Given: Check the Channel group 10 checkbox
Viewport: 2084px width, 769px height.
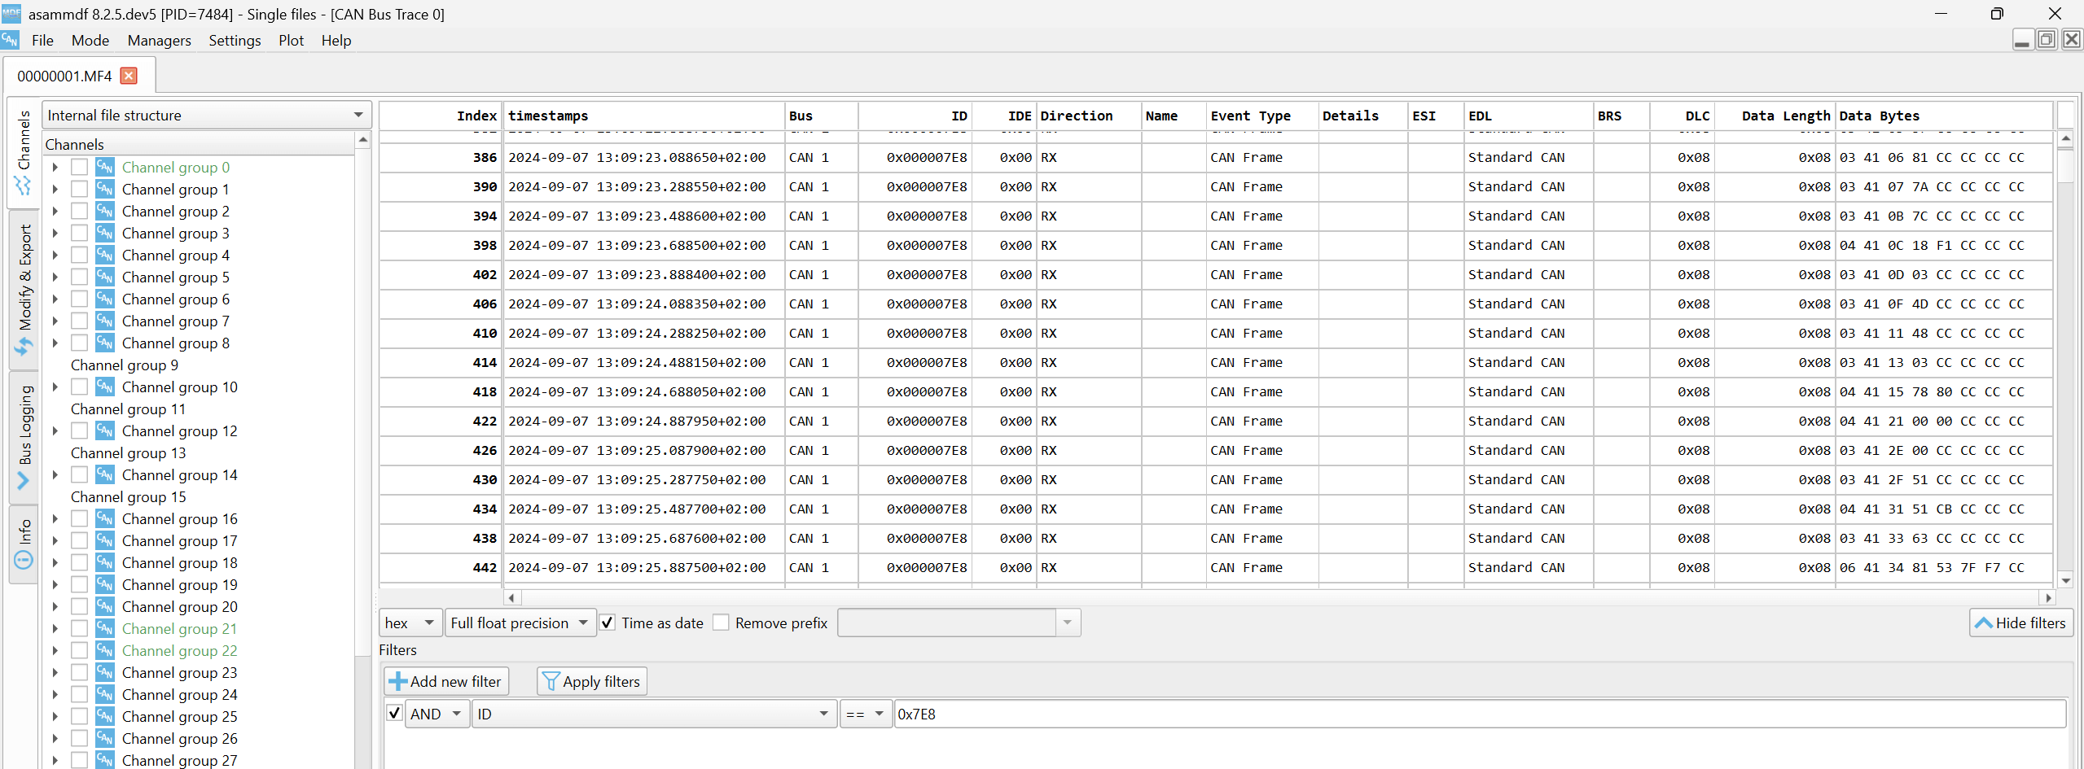Looking at the screenshot, I should pos(79,387).
